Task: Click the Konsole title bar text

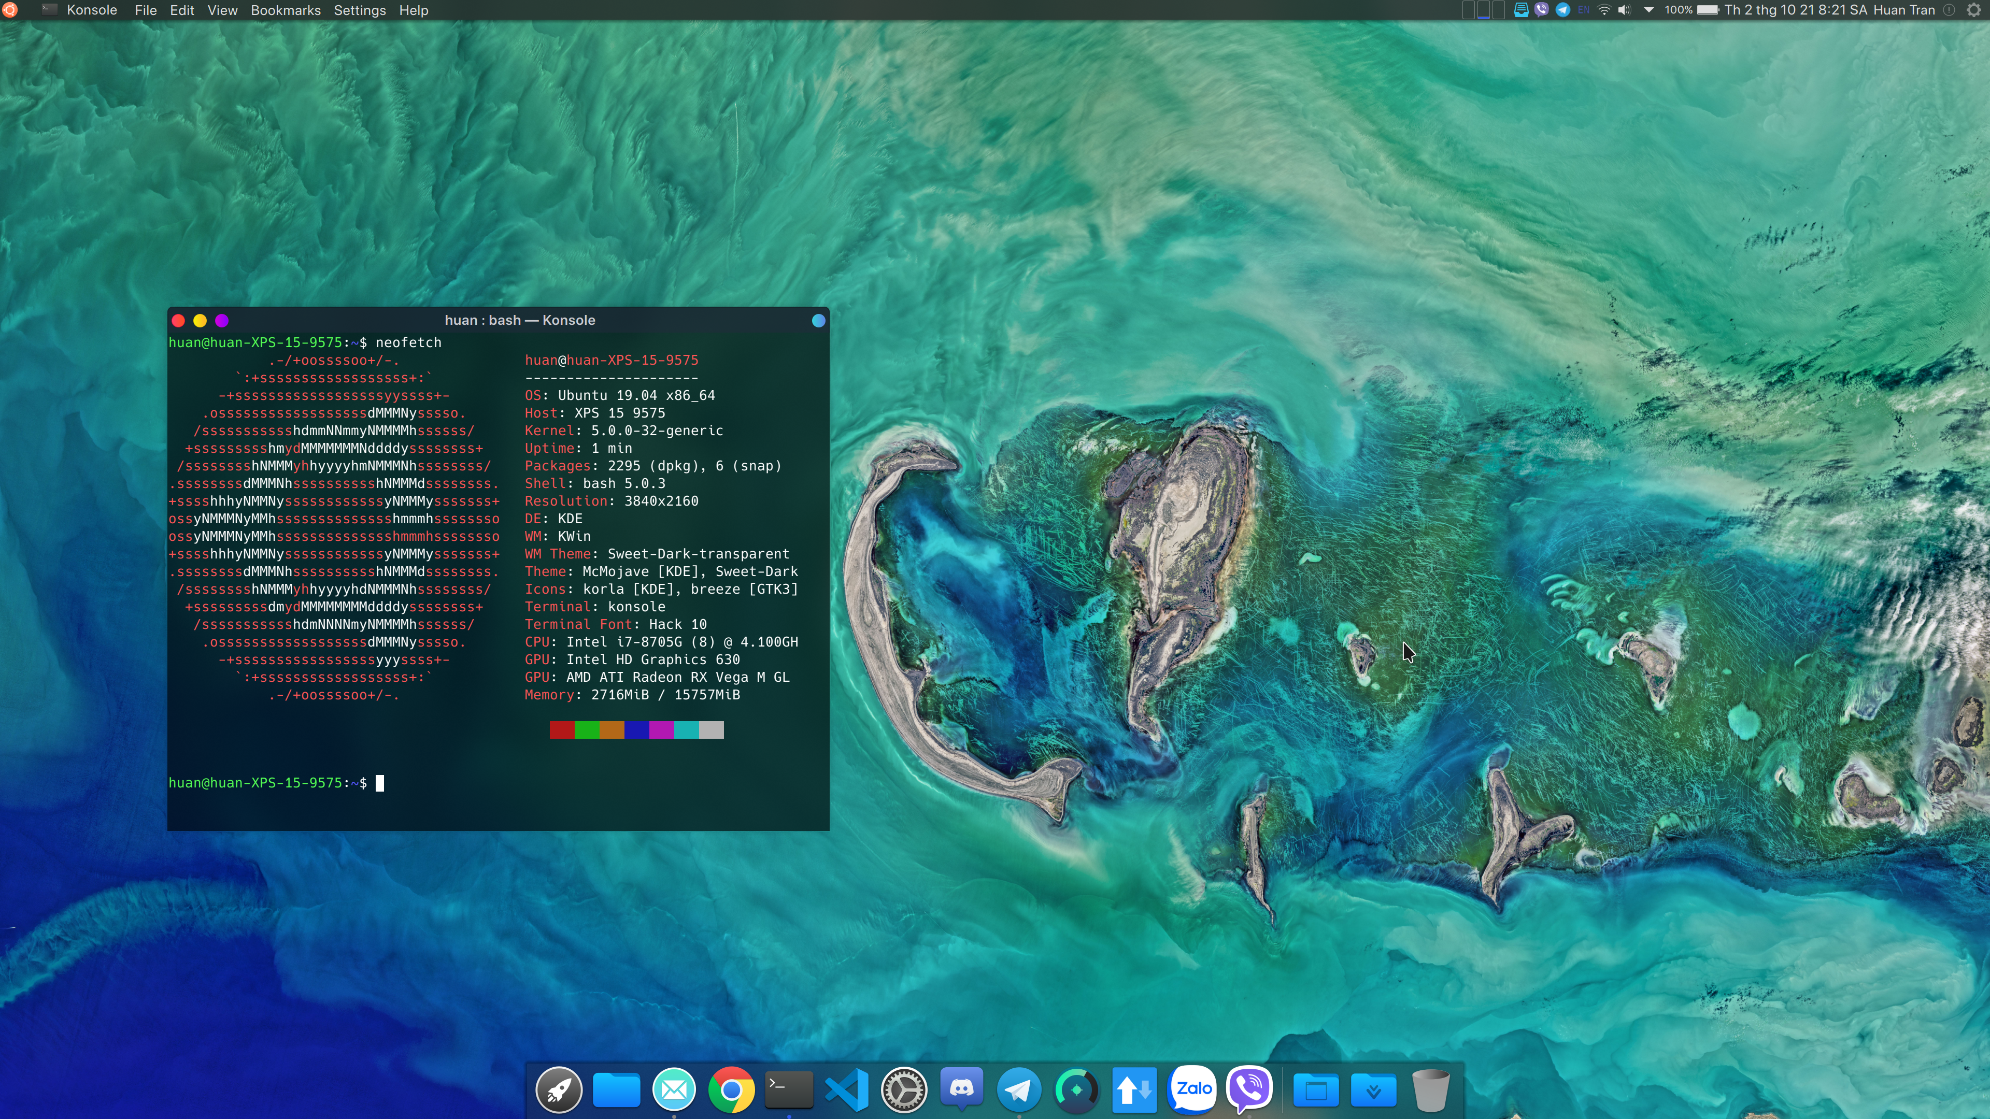Action: coord(520,321)
